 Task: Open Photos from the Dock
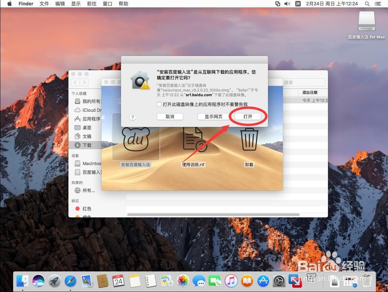click(183, 281)
